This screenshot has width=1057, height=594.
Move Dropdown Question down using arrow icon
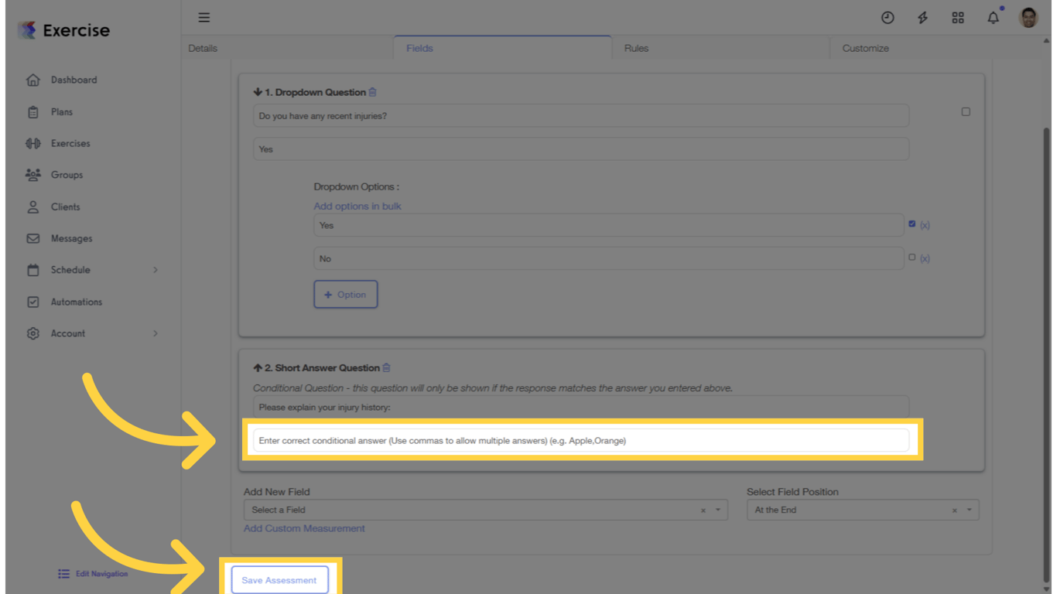point(257,91)
